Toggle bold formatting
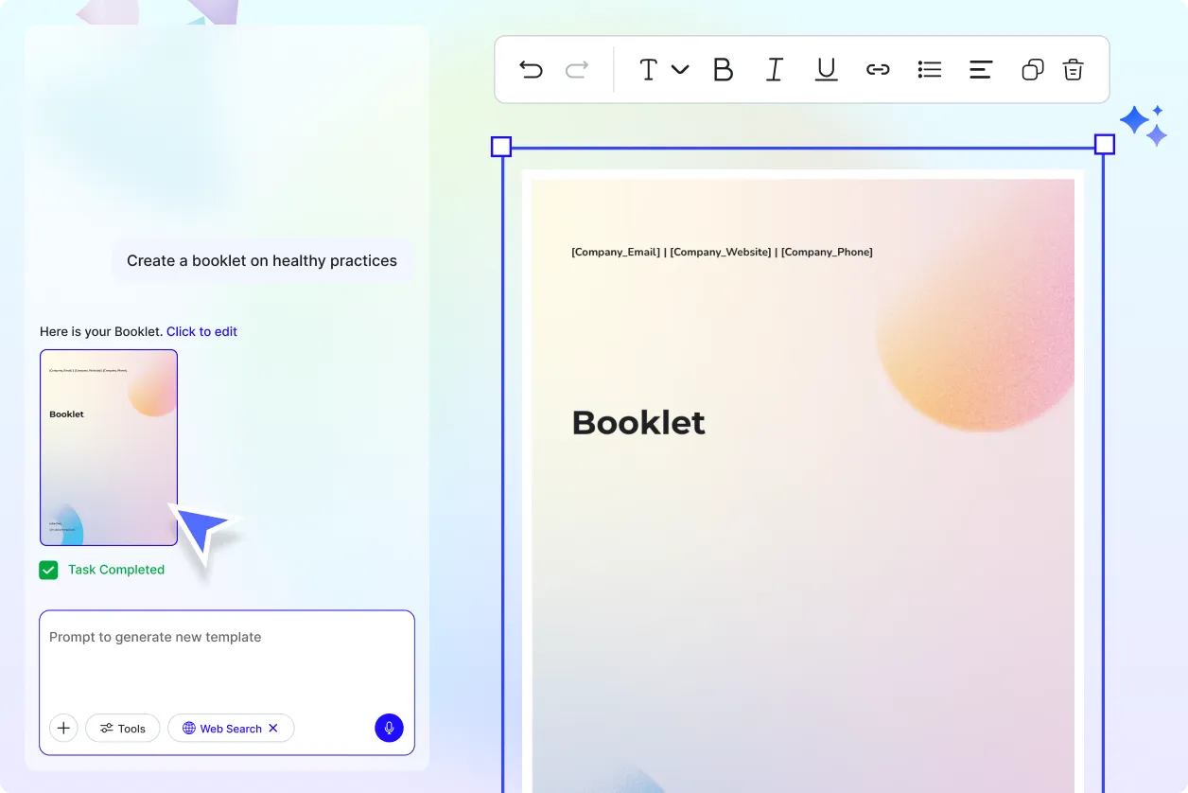Image resolution: width=1188 pixels, height=793 pixels. [724, 70]
